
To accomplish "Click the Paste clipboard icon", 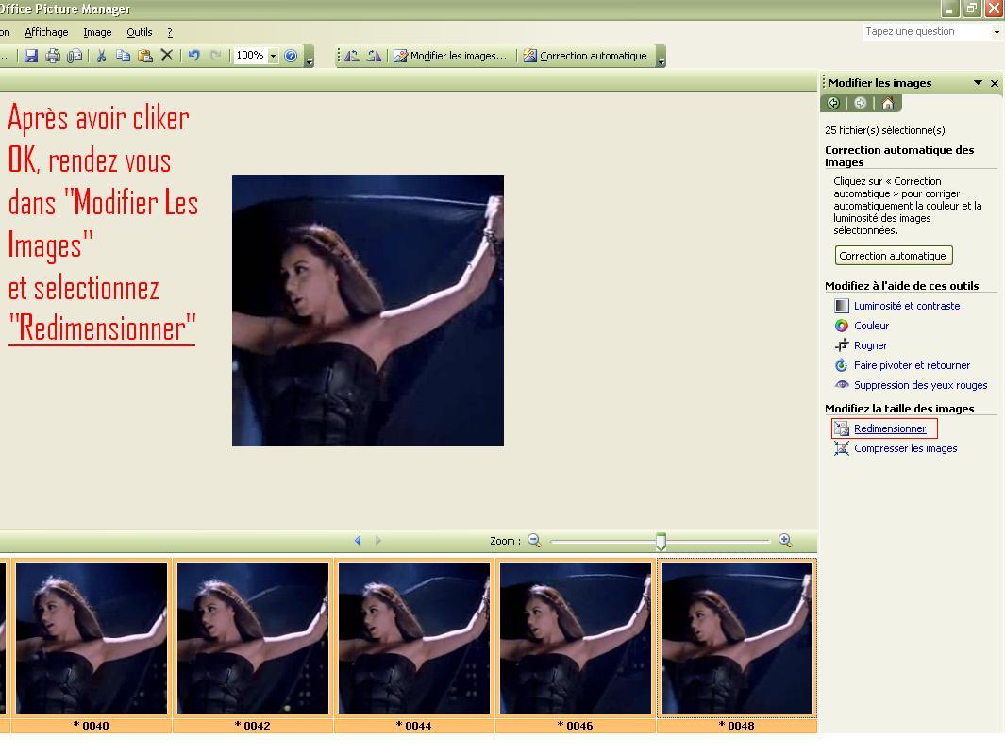I will pyautogui.click(x=145, y=56).
